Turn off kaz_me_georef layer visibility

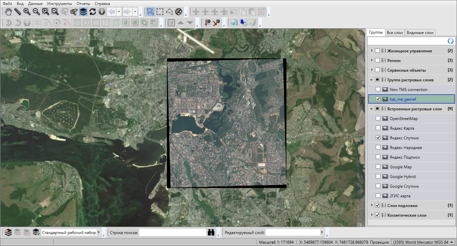[378, 99]
